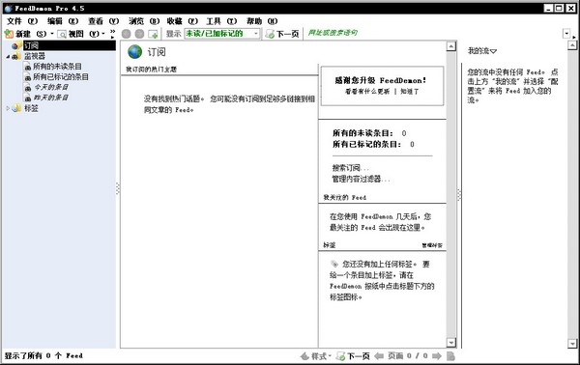Click the large globe icon next to 订阅 heading
This screenshot has width=580, height=365.
point(135,52)
